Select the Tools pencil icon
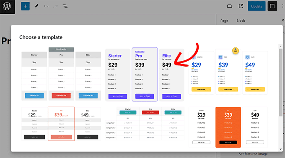 36,6
